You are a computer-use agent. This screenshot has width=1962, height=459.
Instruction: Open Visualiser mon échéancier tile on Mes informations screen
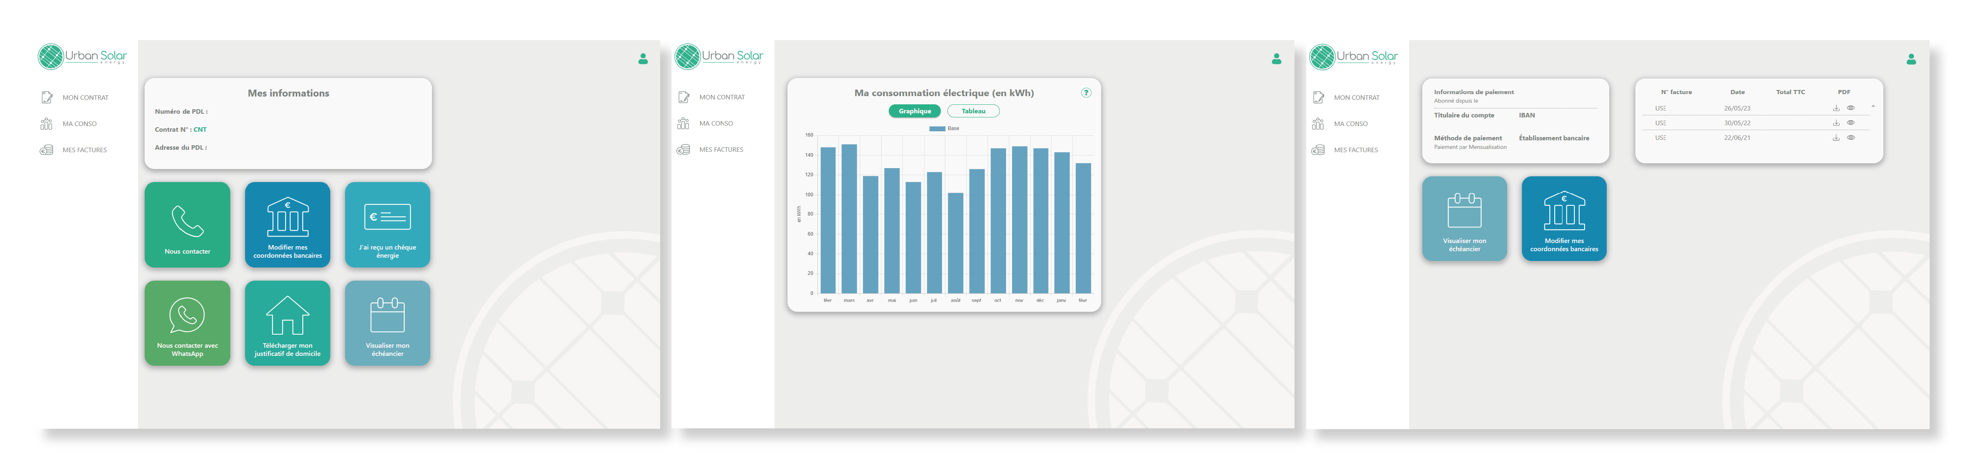coord(388,323)
